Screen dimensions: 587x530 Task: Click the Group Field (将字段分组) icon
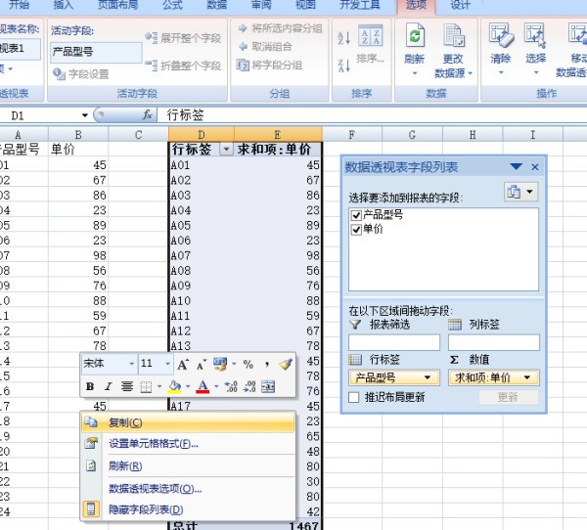click(243, 66)
